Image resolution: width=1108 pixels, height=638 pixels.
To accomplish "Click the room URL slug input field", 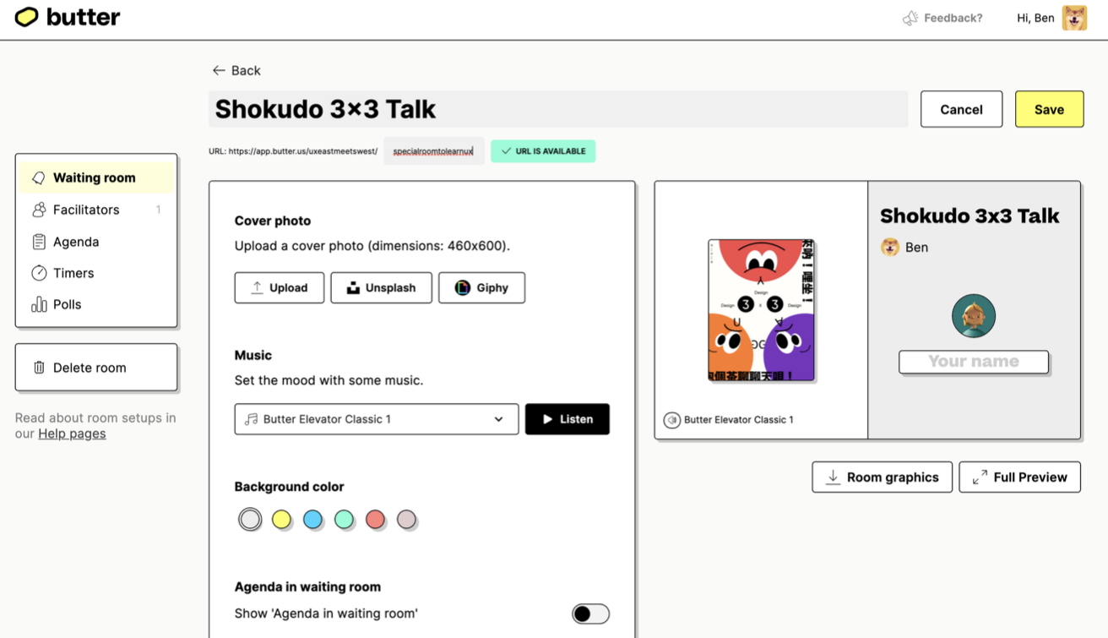I will tap(433, 151).
